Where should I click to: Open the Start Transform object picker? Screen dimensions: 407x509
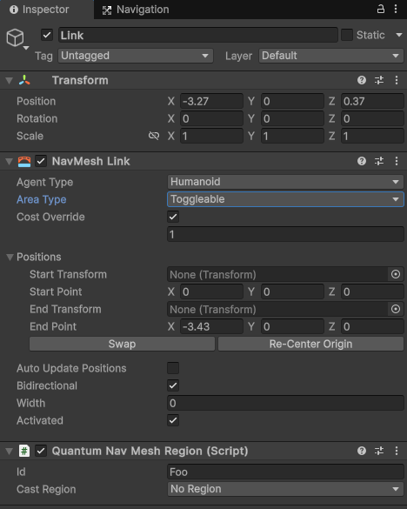point(396,274)
